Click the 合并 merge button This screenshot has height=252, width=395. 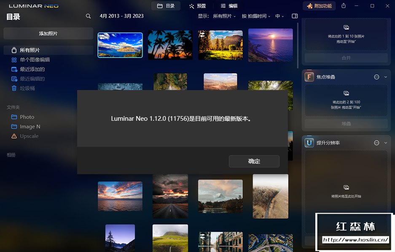coord(346,58)
